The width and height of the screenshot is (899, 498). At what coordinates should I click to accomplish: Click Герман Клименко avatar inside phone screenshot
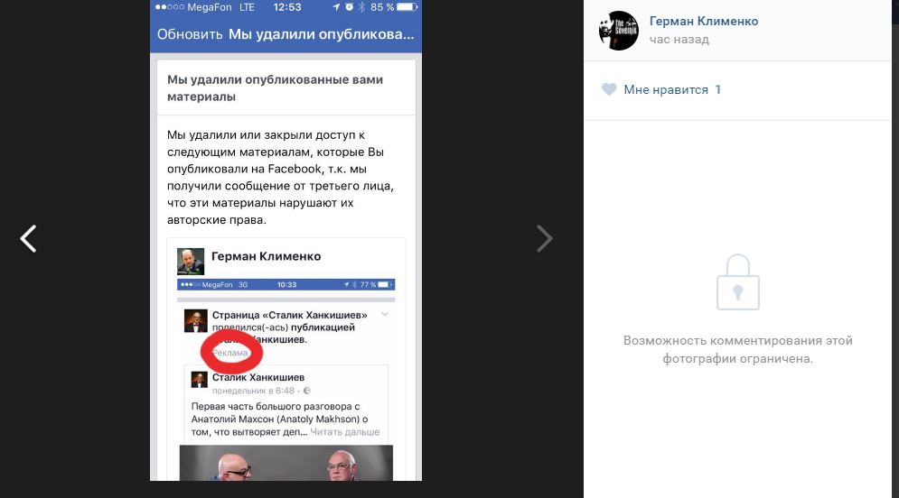pos(191,262)
